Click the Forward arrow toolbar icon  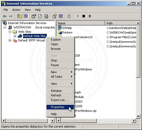click(x=11, y=16)
